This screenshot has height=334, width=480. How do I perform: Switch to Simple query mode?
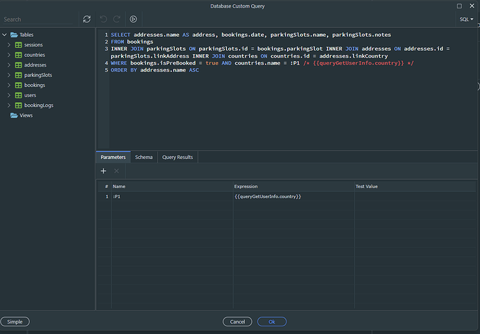[15, 322]
